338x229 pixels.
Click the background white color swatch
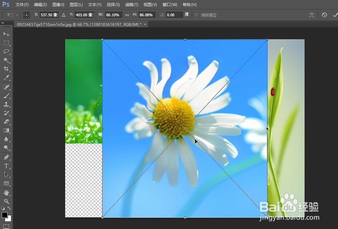coord(9,219)
